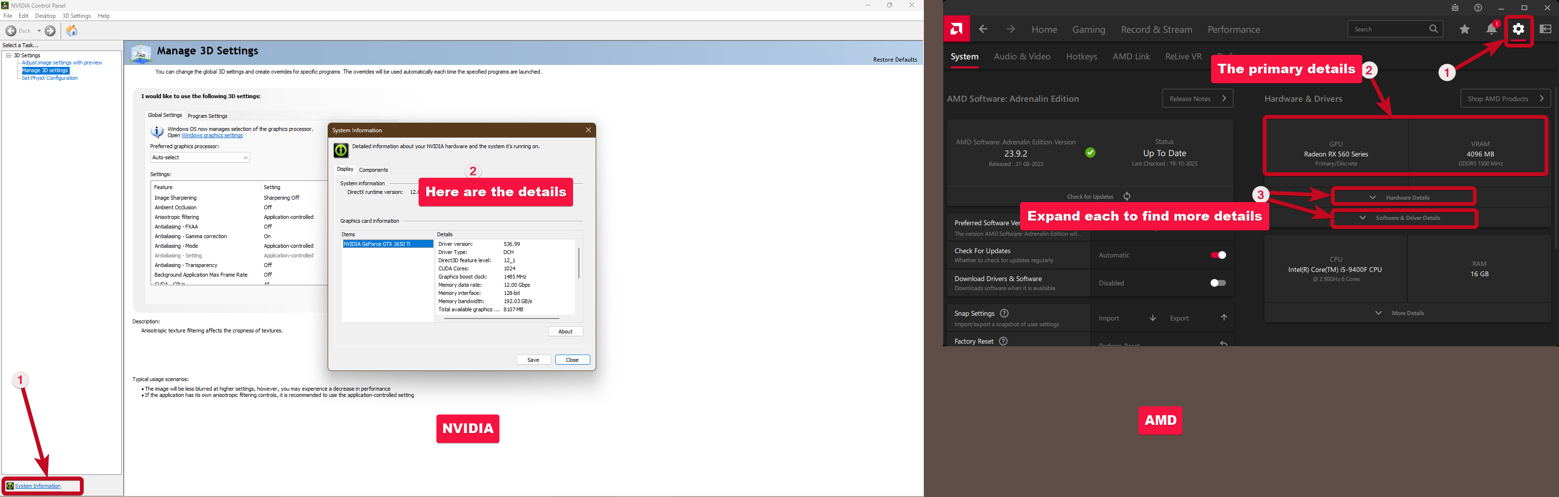
Task: Switch to the Components tab
Action: (373, 169)
